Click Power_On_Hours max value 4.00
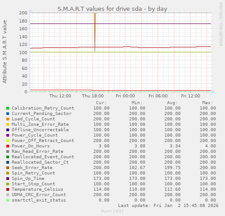Image resolution: width=225 pixels, height=216 pixels. [x=211, y=146]
